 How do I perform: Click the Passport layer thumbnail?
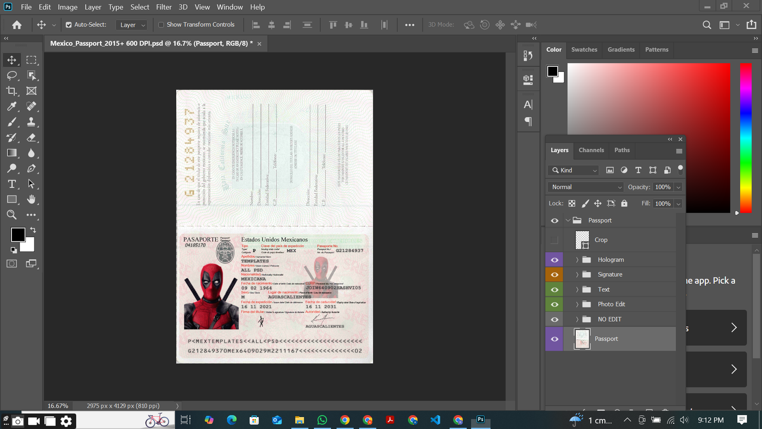point(582,339)
